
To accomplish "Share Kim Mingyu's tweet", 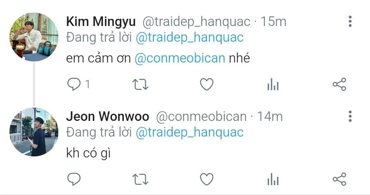I will coord(339,84).
